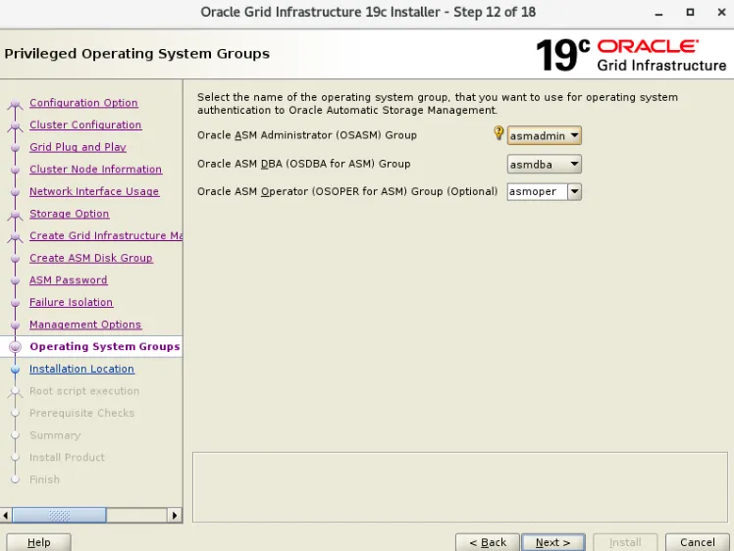
Task: Click the Create Grid Infrastructure step bullet
Action: (x=15, y=236)
